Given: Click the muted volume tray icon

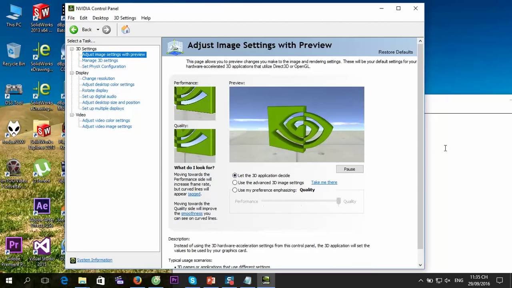Looking at the screenshot, I should click(448, 280).
